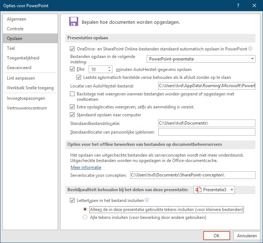Click the help question mark in title bar

coord(238,5)
